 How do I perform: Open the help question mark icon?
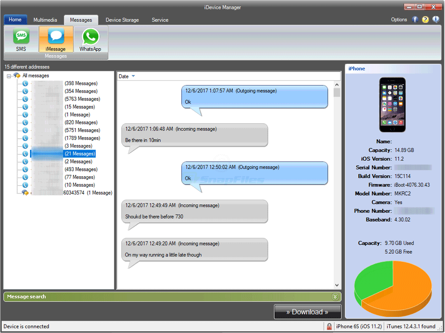click(x=425, y=19)
